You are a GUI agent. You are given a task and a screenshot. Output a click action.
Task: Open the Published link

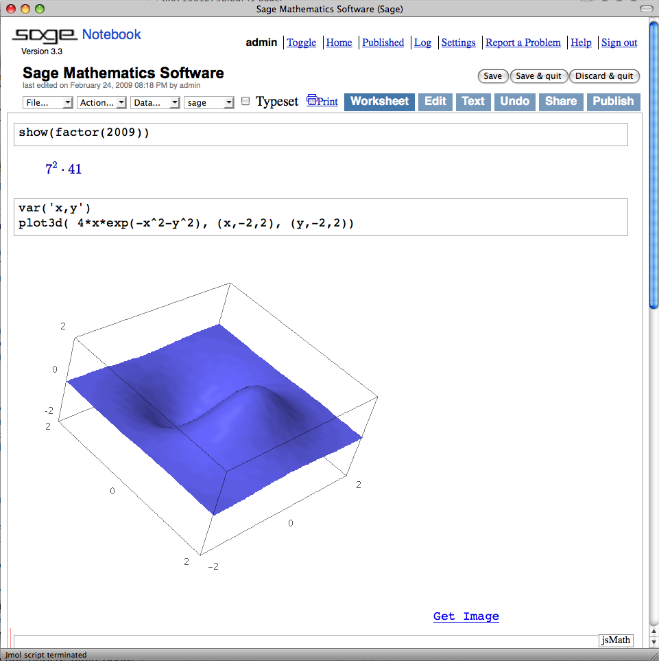383,43
